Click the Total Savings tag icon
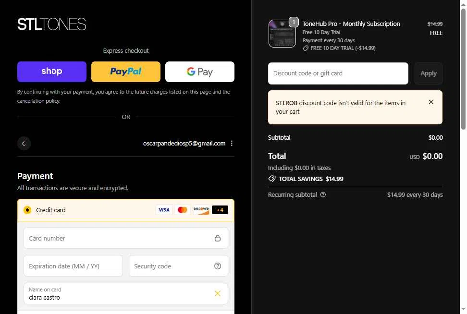Image resolution: width=467 pixels, height=314 pixels. [x=271, y=179]
